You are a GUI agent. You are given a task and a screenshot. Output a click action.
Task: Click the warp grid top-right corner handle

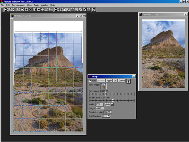(81, 31)
